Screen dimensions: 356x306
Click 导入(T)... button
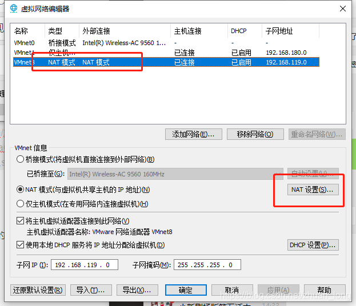[x=91, y=290]
